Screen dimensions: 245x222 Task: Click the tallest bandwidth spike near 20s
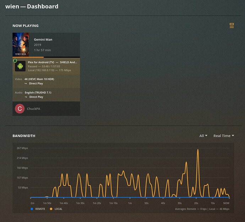point(198,150)
